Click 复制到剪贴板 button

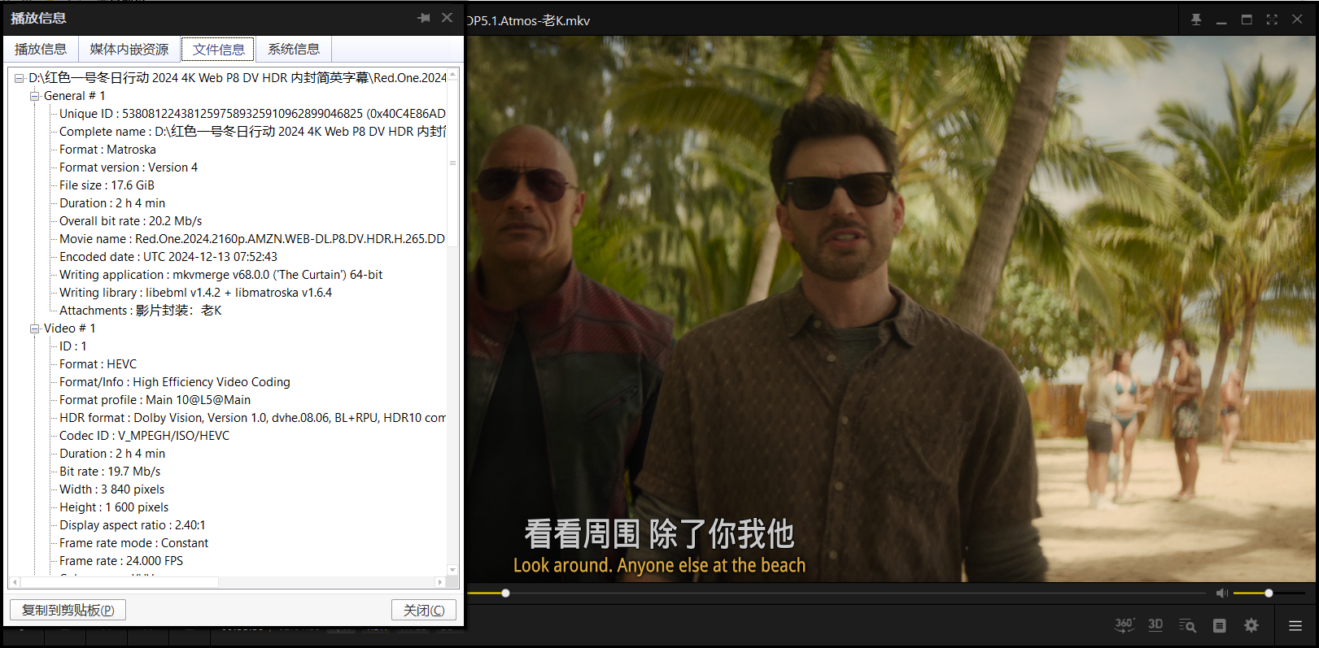pyautogui.click(x=68, y=610)
